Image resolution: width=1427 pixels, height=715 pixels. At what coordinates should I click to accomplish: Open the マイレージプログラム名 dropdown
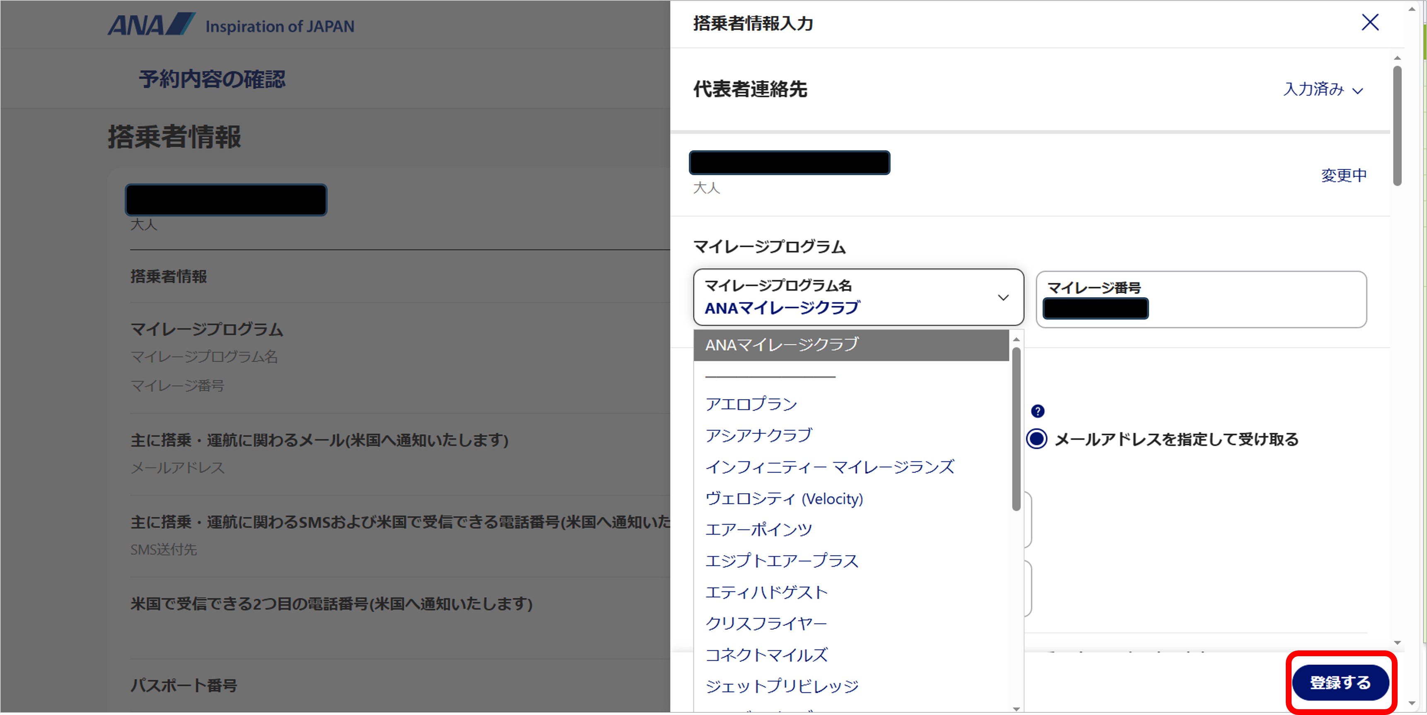coord(848,297)
